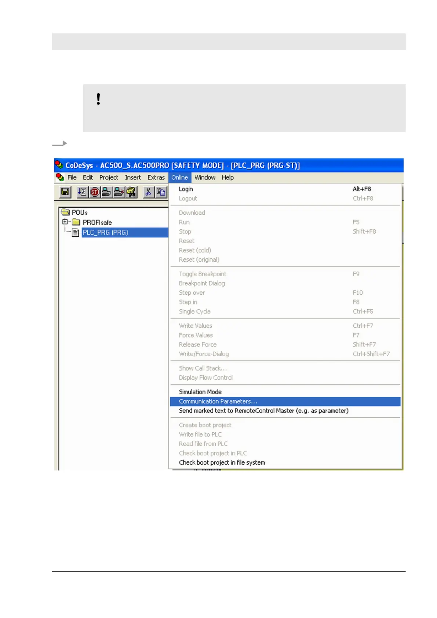Click the greyed Release Force entry
Image resolution: width=437 pixels, height=618 pixels.
285,345
